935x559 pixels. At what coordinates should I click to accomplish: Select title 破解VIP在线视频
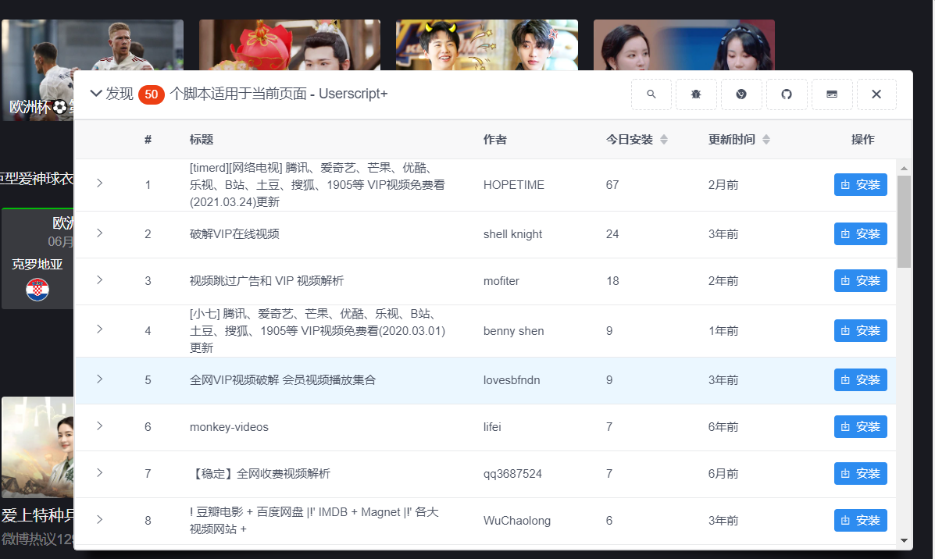tap(234, 233)
